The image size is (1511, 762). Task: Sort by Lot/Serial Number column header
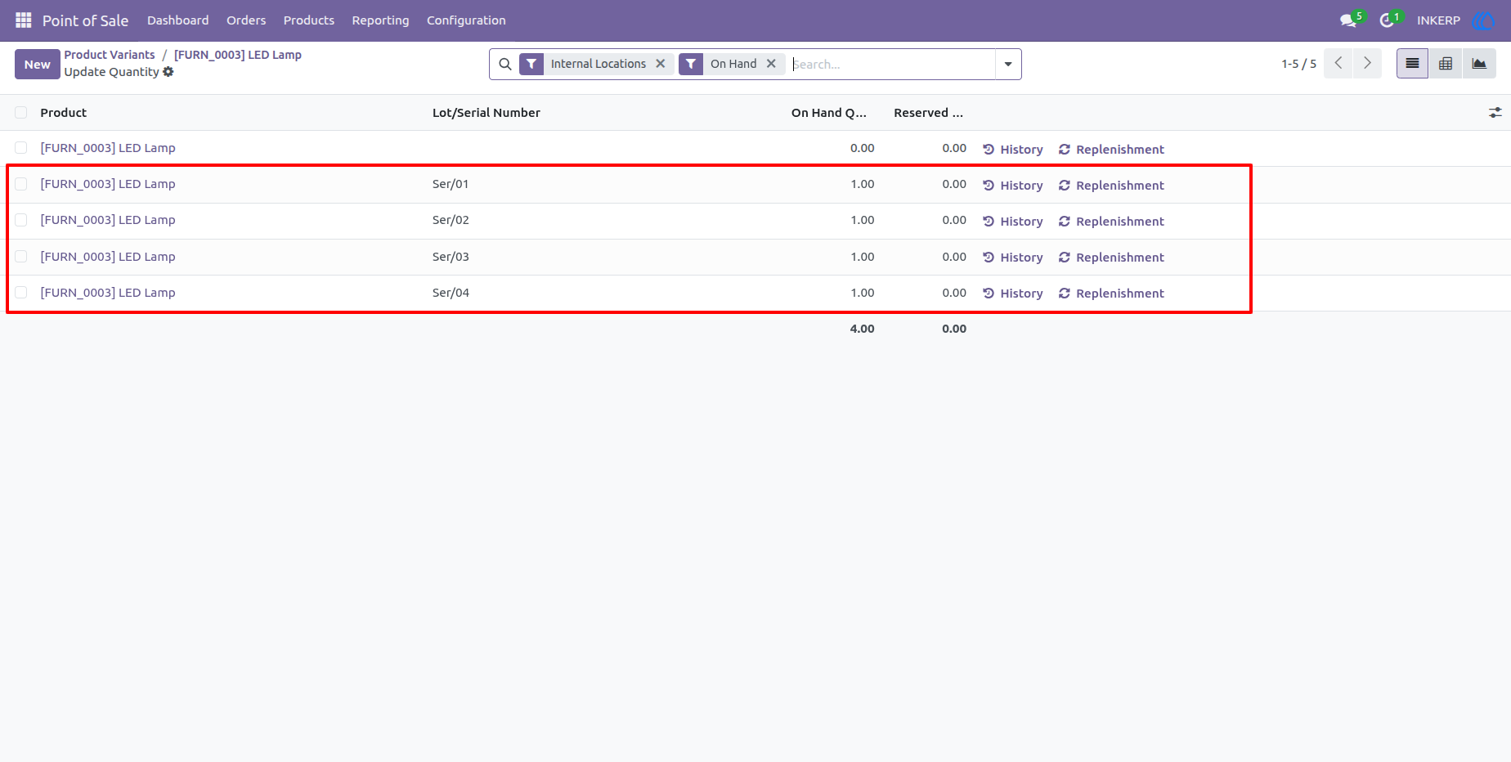486,113
